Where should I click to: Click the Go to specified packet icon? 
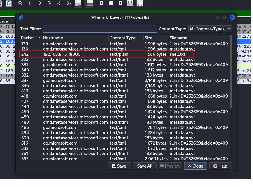coord(49,3)
